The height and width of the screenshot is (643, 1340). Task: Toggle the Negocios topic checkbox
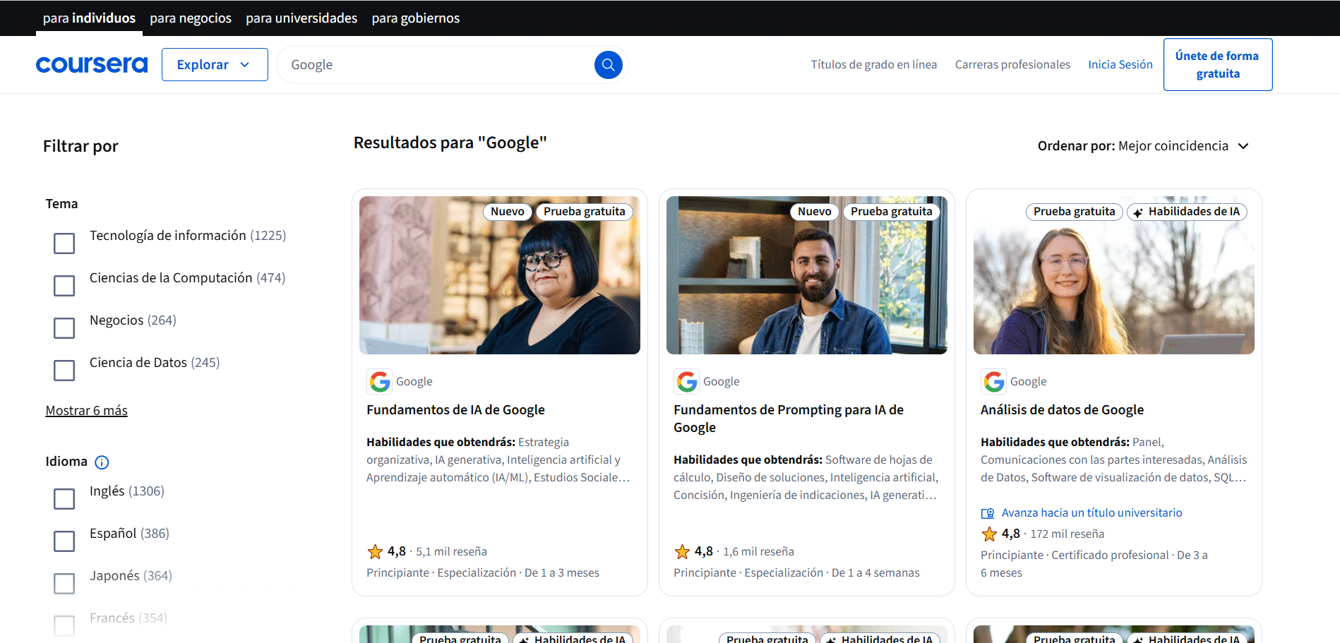tap(64, 328)
